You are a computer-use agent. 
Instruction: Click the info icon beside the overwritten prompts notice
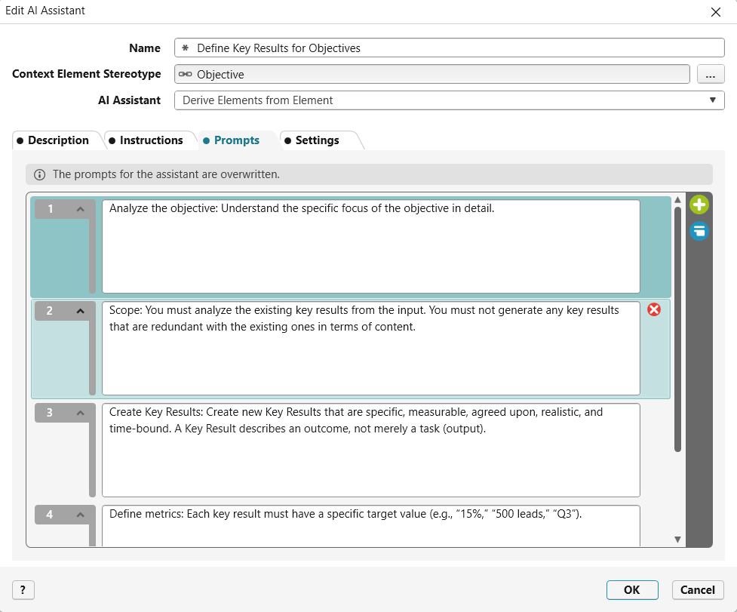pyautogui.click(x=38, y=174)
